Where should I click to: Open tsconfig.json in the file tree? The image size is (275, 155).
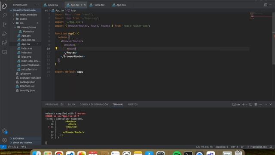point(27,90)
